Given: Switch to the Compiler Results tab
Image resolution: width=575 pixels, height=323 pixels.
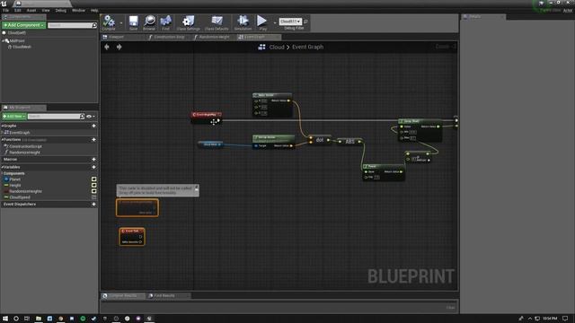Looking at the screenshot, I should pyautogui.click(x=122, y=295).
